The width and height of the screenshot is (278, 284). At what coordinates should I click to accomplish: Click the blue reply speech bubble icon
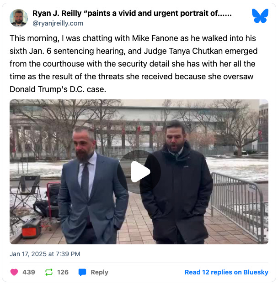[x=82, y=272]
